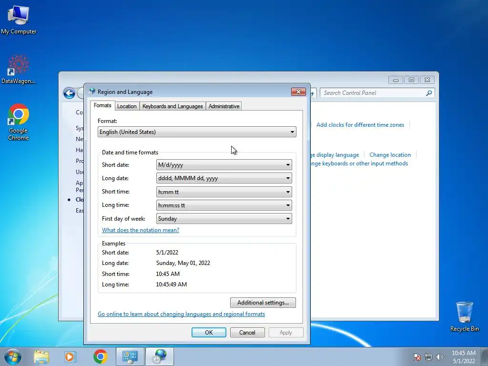This screenshot has width=488, height=366.
Task: Select Region and Language taskbar button
Action: pyautogui.click(x=159, y=356)
